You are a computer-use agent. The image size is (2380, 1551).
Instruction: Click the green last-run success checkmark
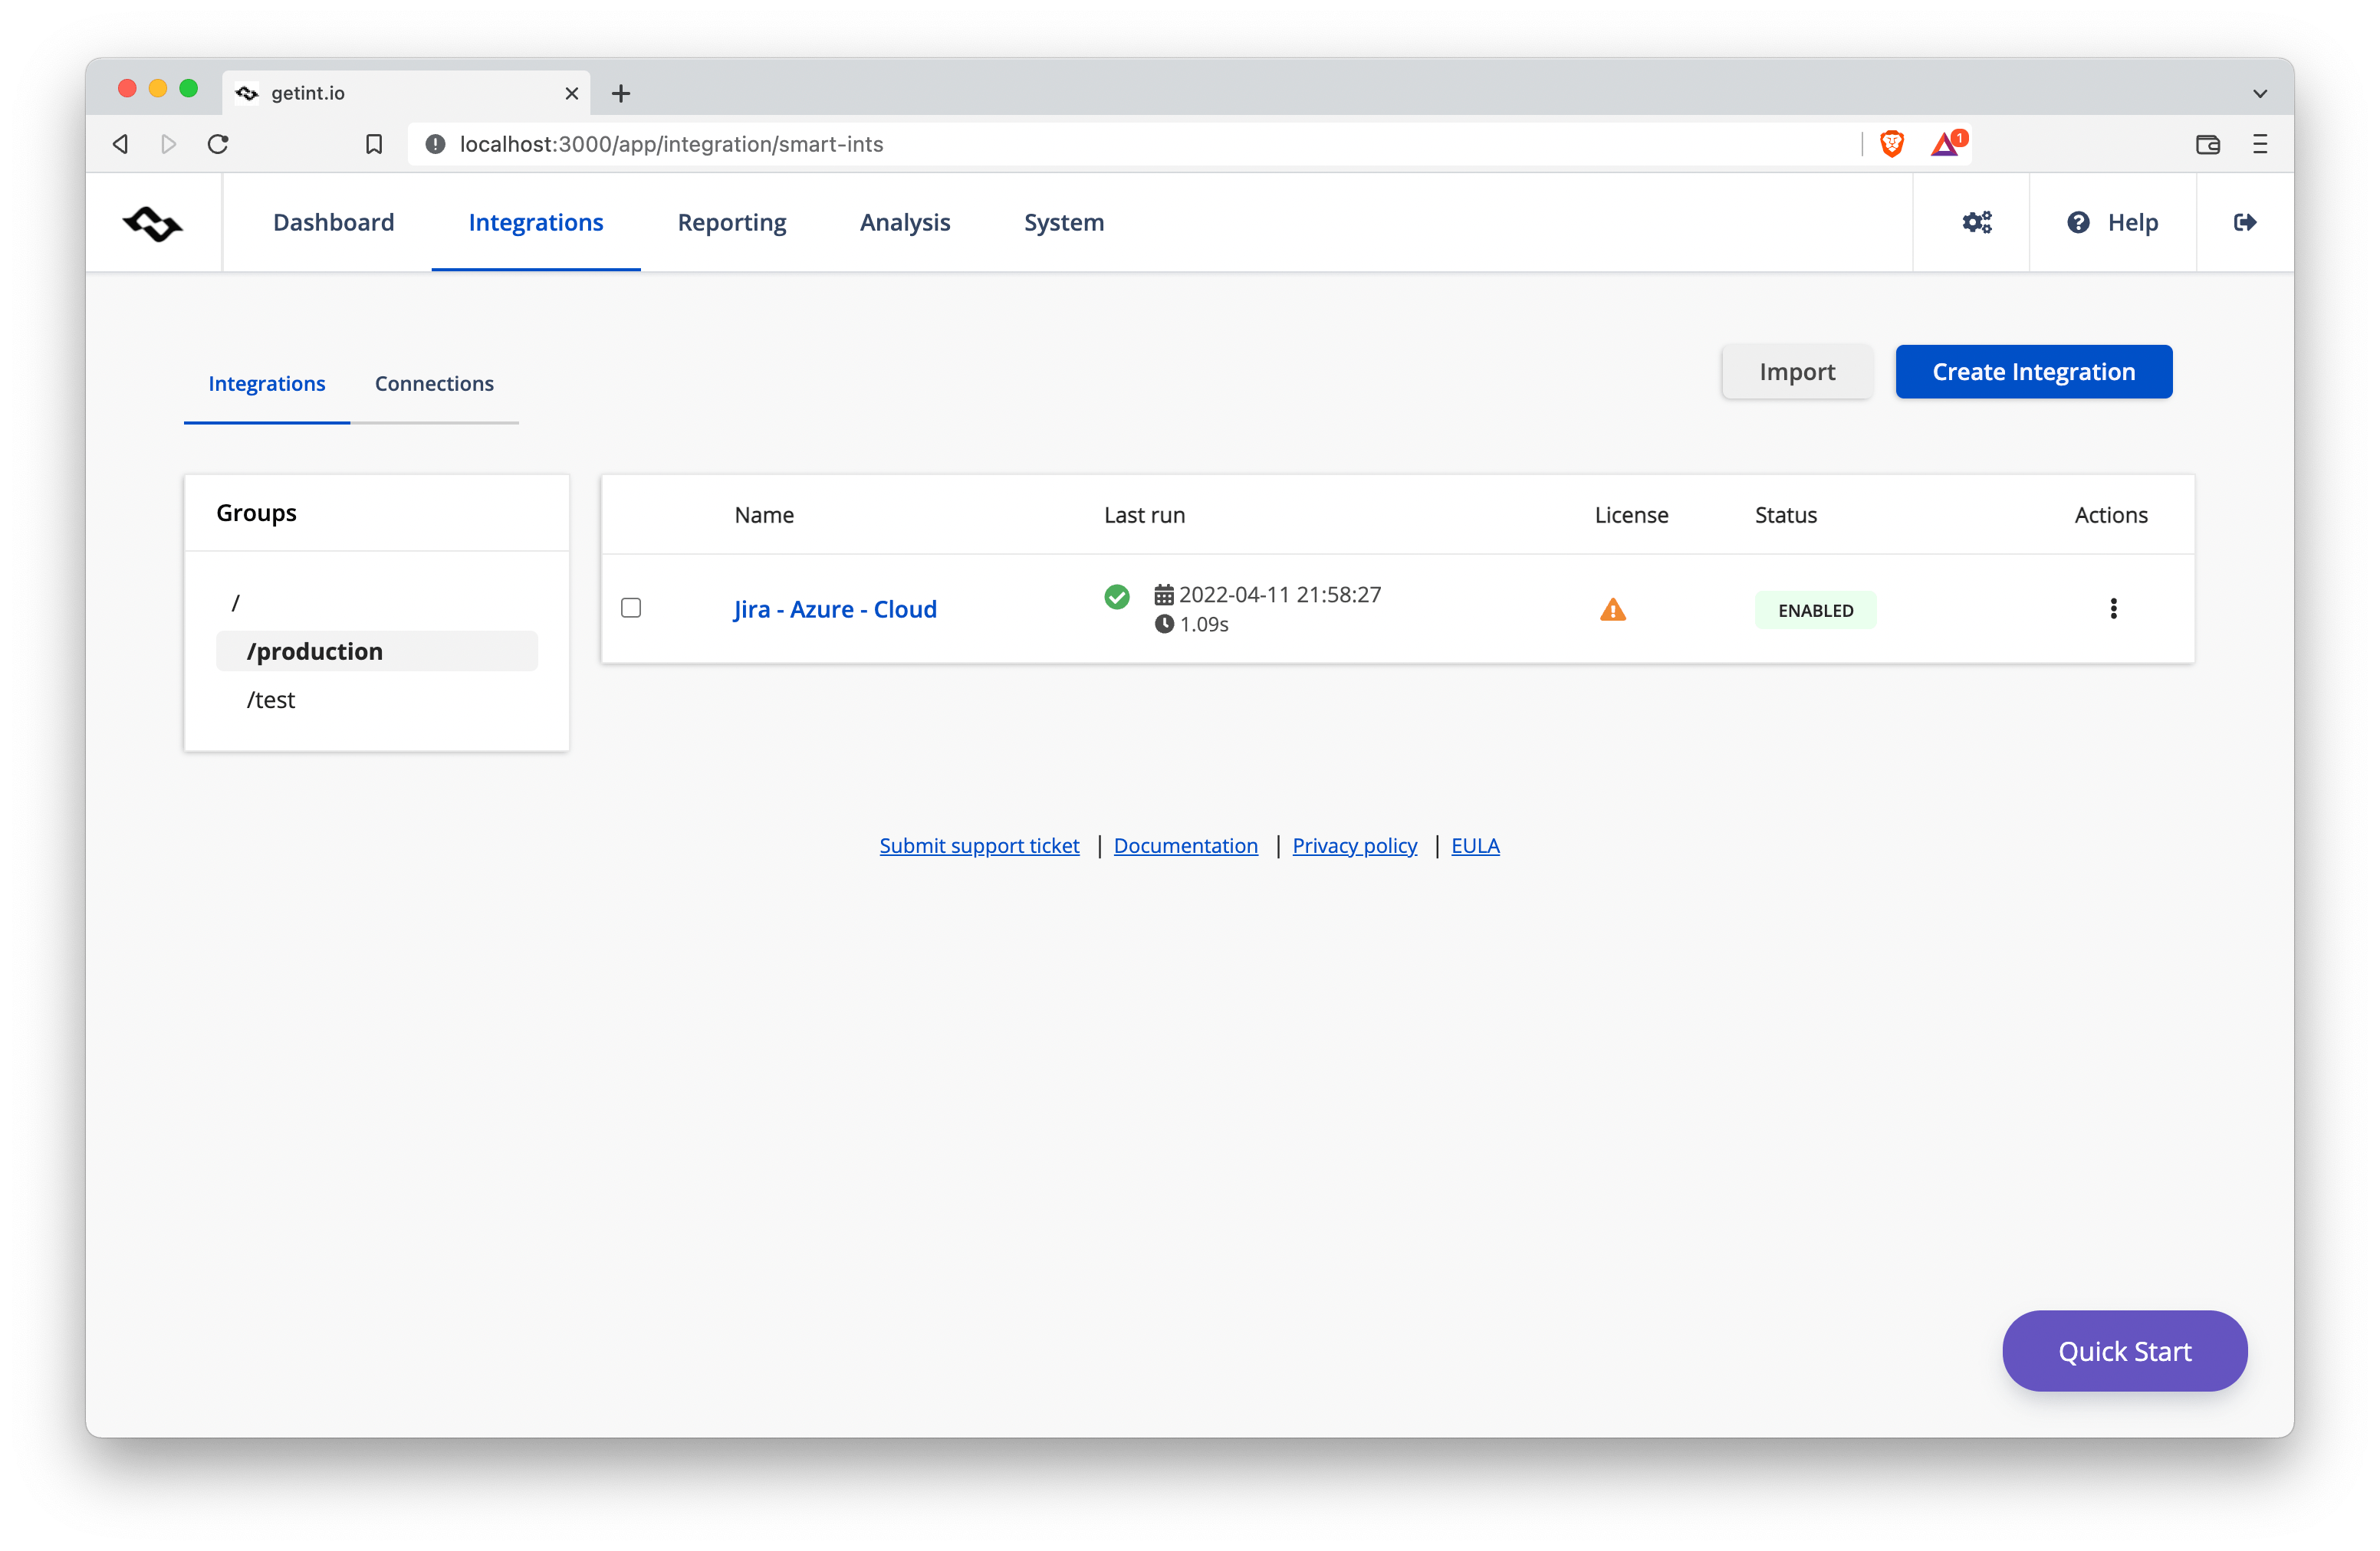pyautogui.click(x=1116, y=597)
